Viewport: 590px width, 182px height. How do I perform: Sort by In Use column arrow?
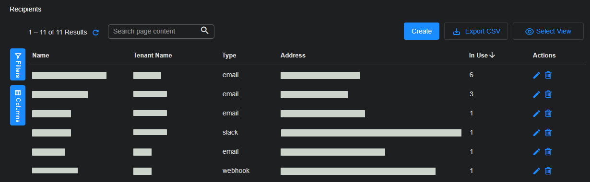pyautogui.click(x=492, y=56)
